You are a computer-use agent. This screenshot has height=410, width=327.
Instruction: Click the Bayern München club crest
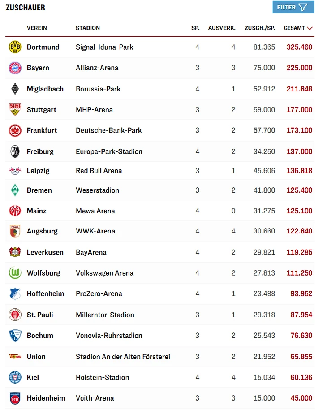(x=15, y=68)
